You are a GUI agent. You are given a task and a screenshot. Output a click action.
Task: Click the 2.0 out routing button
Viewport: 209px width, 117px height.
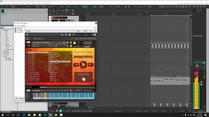point(85,31)
